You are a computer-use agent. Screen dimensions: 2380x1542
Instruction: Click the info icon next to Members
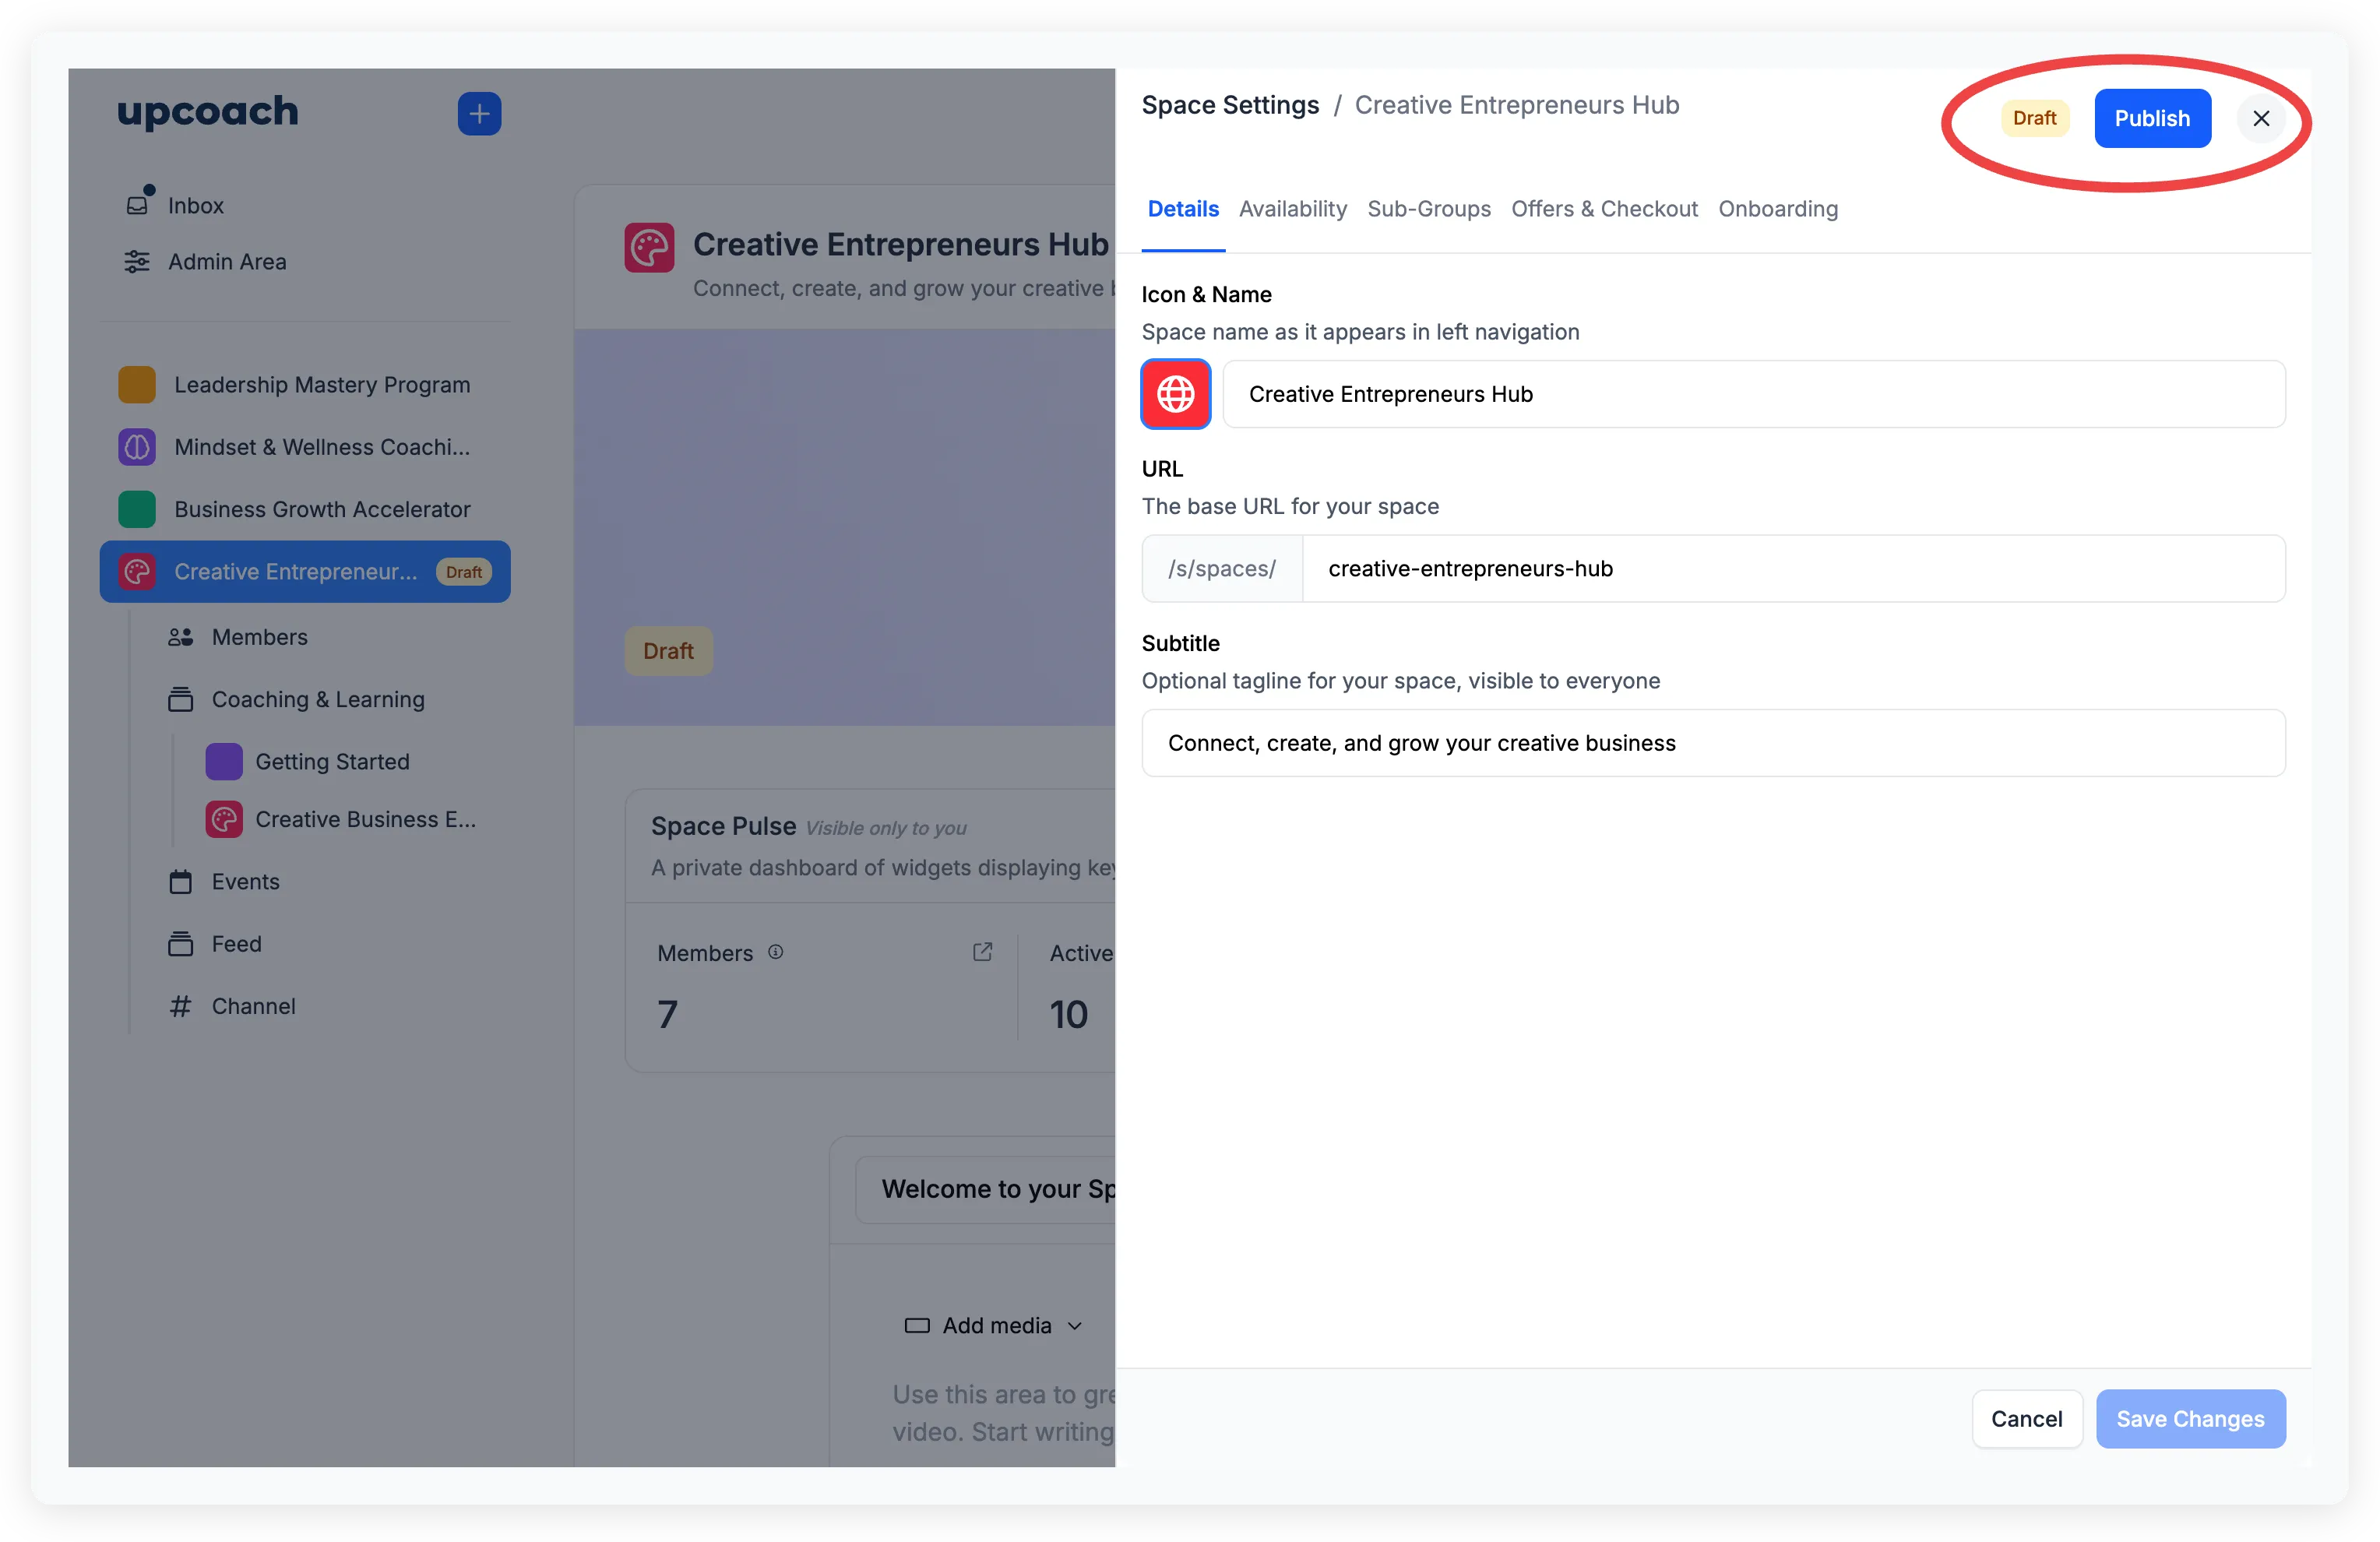point(776,951)
